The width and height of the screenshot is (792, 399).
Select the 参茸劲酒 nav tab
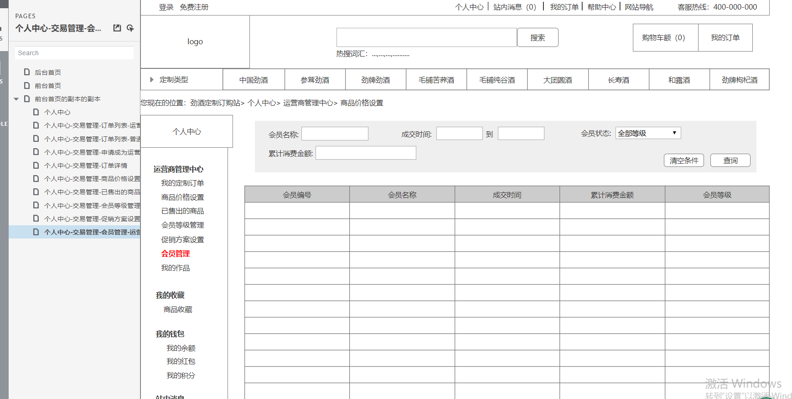[315, 80]
